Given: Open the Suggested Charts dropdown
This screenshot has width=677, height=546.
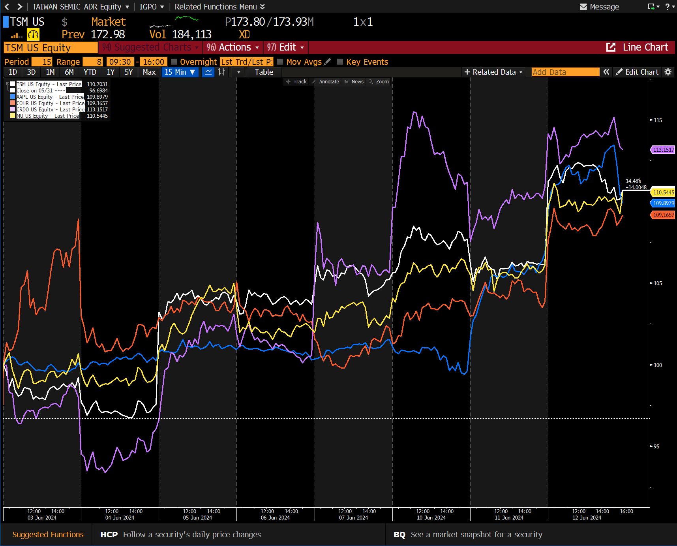Looking at the screenshot, I should 150,47.
